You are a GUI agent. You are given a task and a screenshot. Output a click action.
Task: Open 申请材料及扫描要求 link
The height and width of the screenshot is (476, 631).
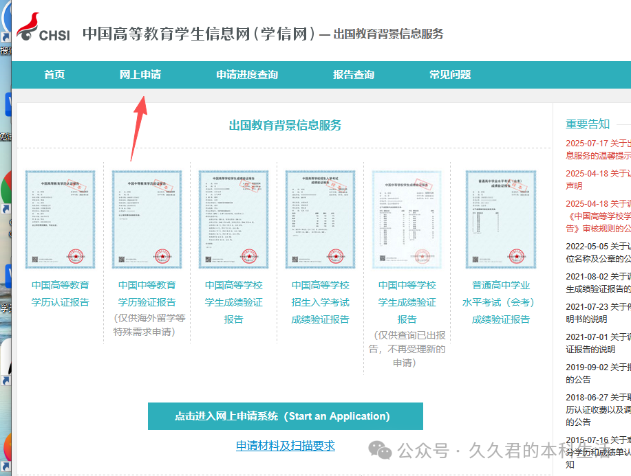pos(285,446)
